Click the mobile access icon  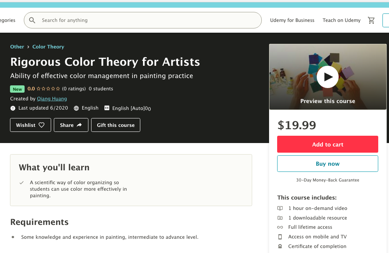280,237
